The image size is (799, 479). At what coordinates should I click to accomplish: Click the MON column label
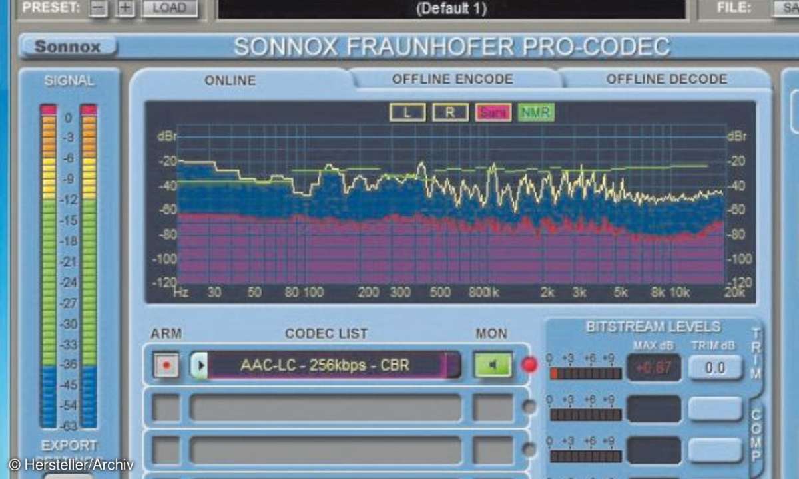(x=491, y=333)
